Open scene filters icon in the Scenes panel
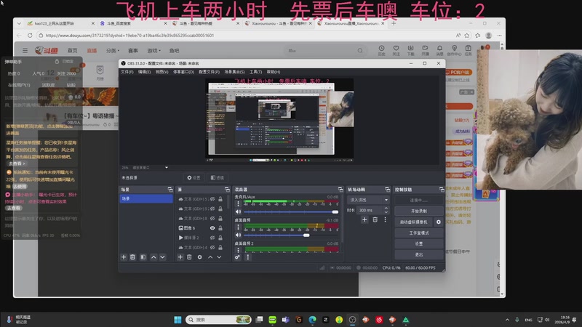 coord(143,257)
